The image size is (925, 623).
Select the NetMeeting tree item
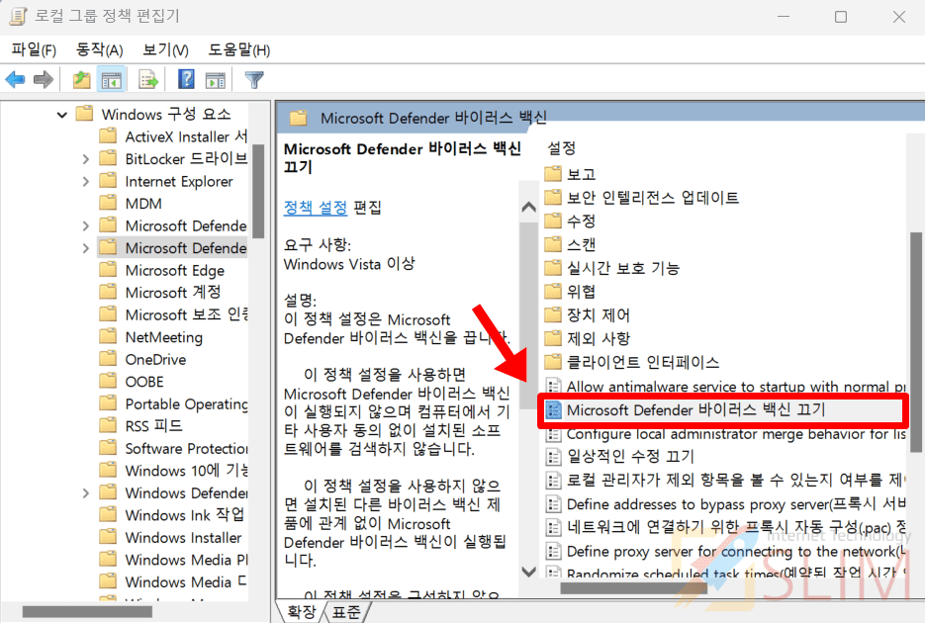pos(151,337)
